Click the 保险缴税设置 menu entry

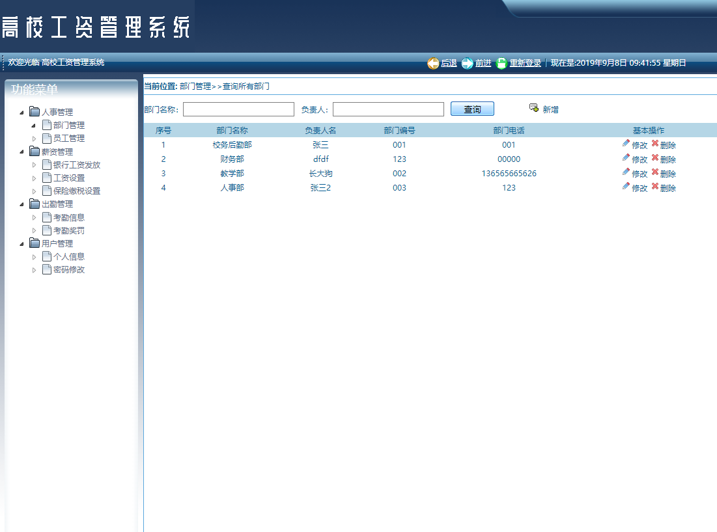[77, 191]
